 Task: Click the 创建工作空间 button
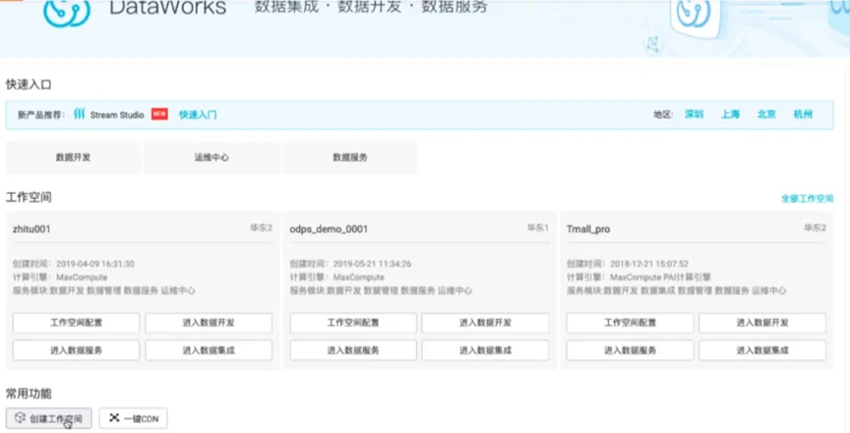point(49,418)
